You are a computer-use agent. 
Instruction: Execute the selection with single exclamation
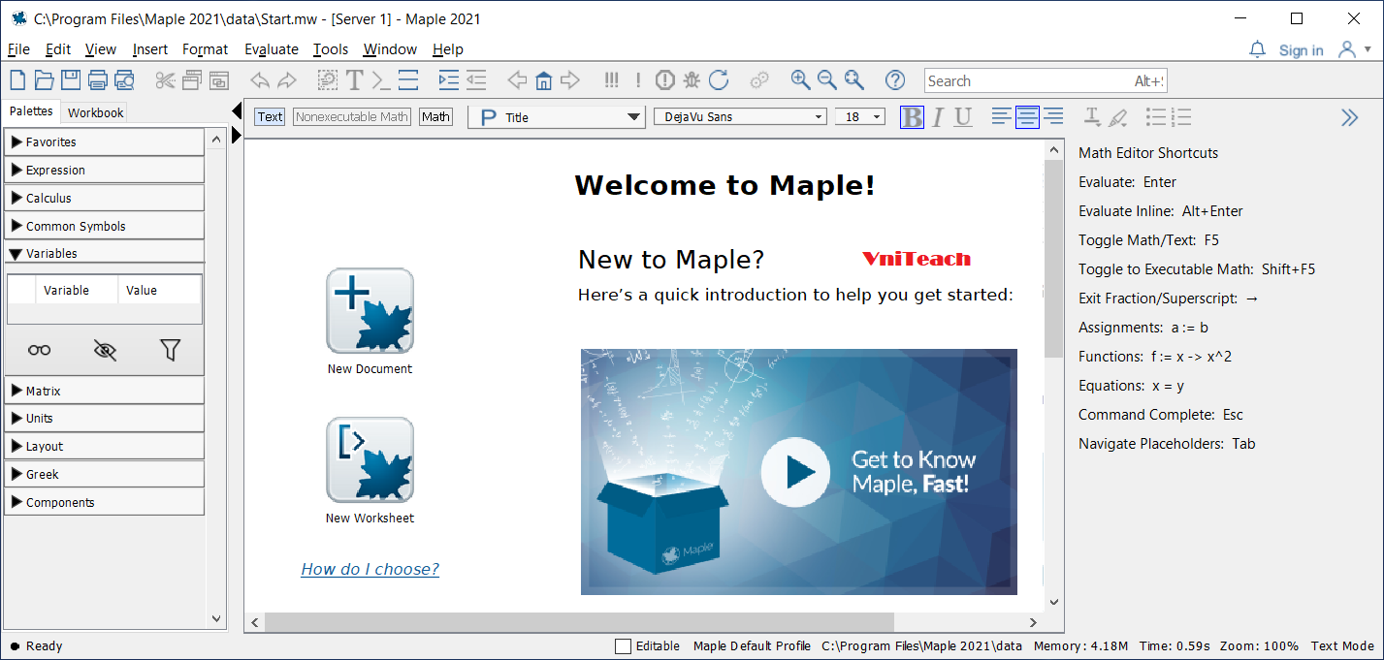coord(637,80)
